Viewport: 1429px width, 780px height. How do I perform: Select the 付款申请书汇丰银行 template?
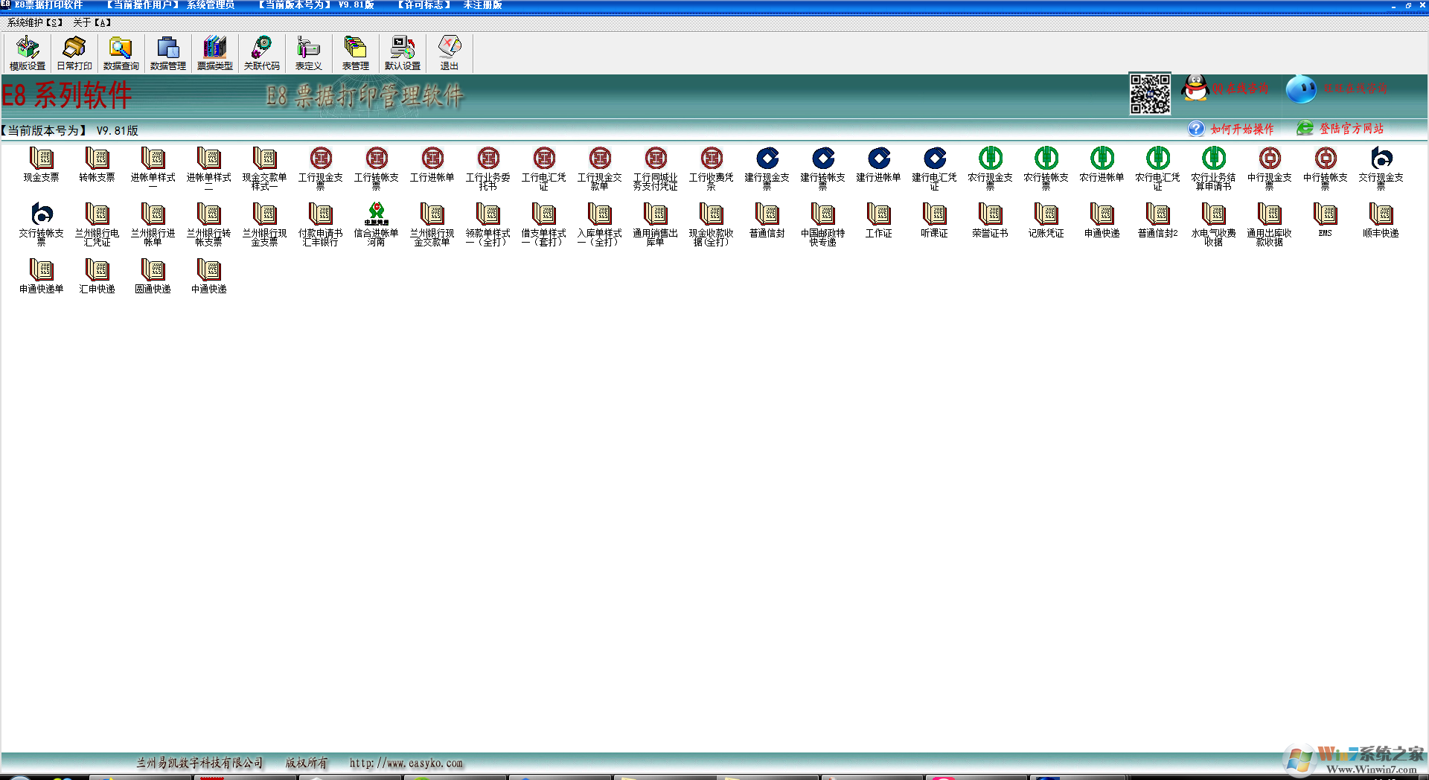click(321, 224)
